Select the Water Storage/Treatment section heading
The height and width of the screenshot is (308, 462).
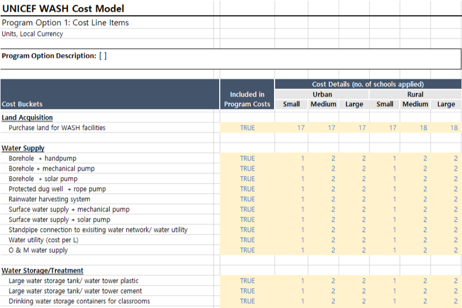point(43,271)
